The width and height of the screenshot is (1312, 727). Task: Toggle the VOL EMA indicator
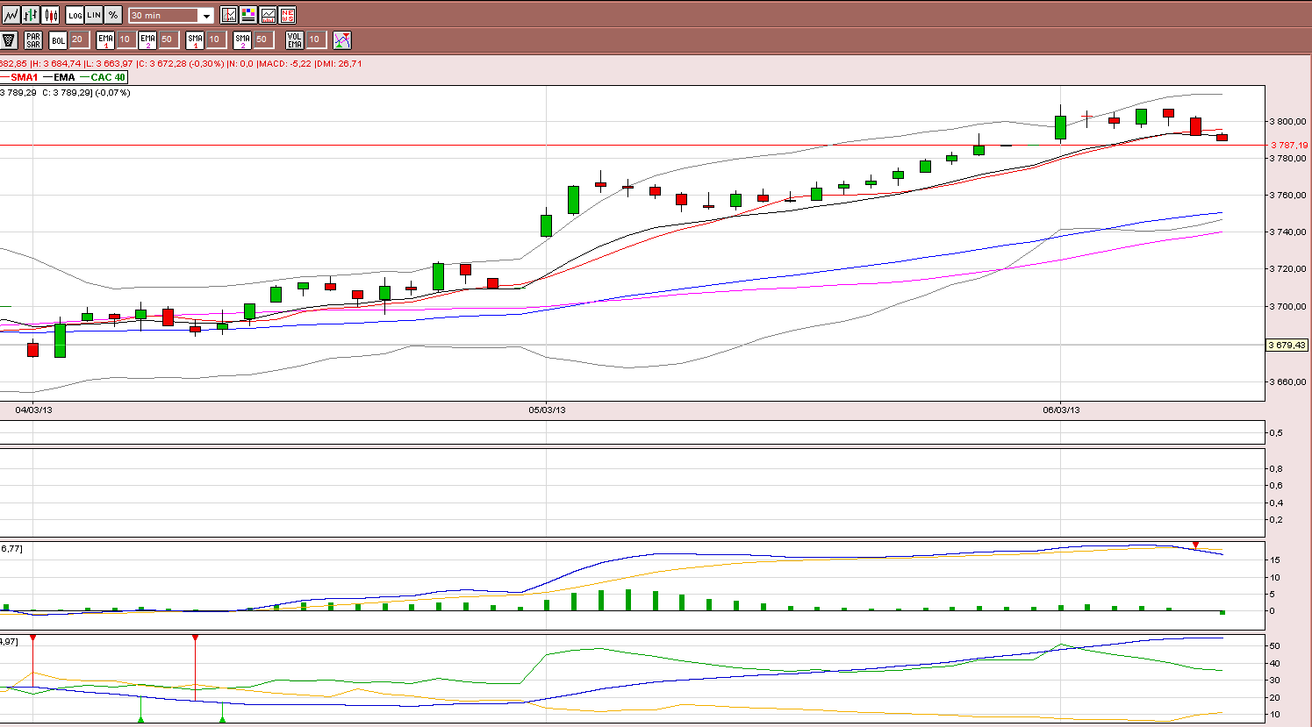[x=295, y=40]
